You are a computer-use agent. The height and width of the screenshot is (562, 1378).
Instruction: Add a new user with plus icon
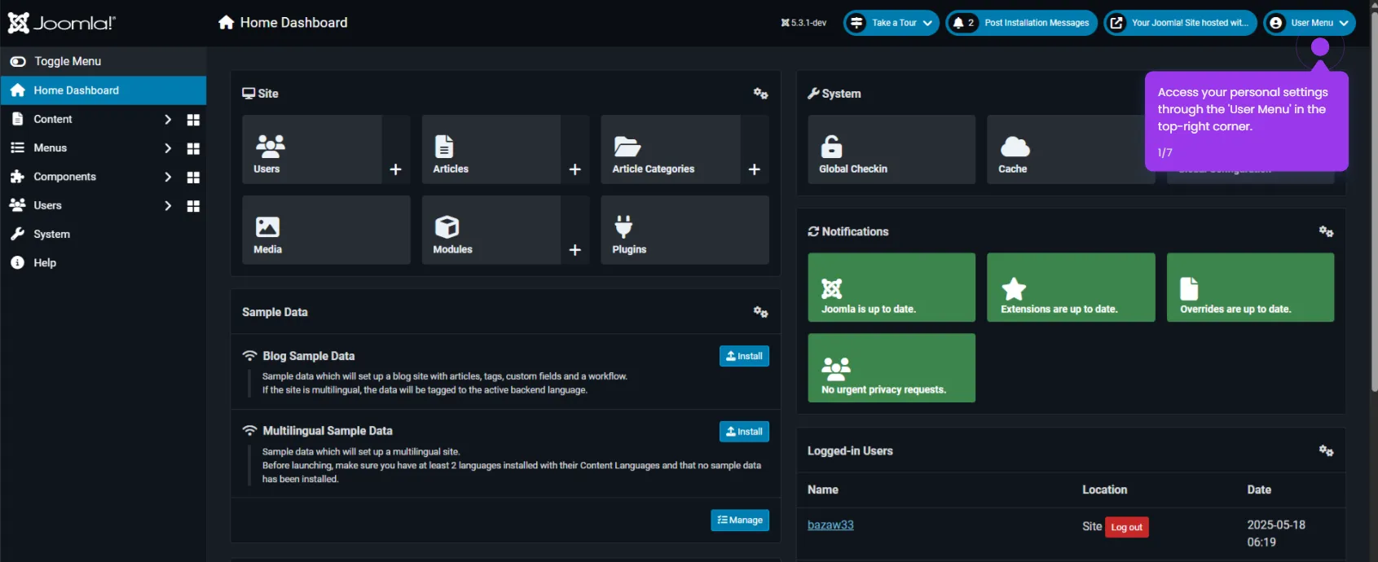point(396,169)
